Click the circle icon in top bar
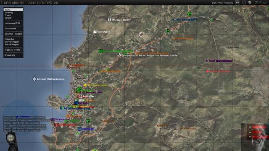The width and height of the screenshot is (269, 151). click(244, 3)
